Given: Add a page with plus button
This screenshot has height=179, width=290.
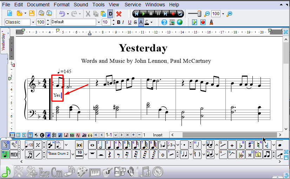Looking at the screenshot, I should (x=133, y=135).
